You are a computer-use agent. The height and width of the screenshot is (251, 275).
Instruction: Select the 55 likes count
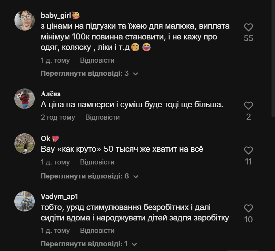point(248,38)
